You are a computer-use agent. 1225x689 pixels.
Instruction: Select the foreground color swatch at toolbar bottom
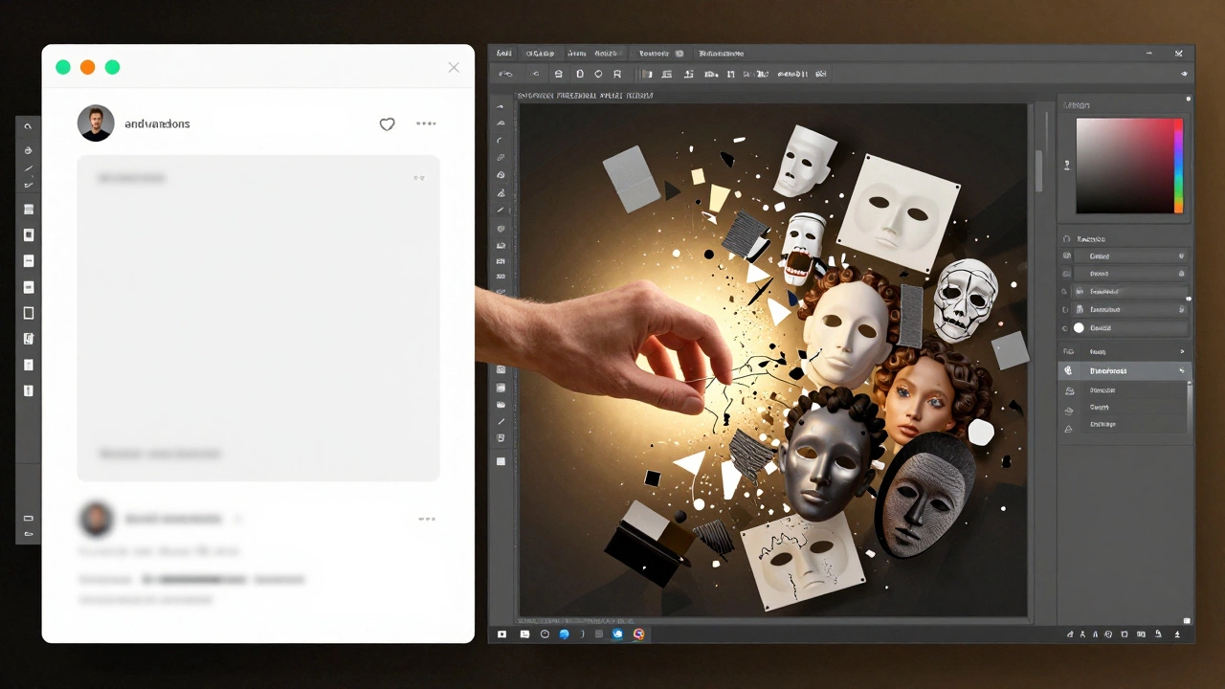point(501,460)
